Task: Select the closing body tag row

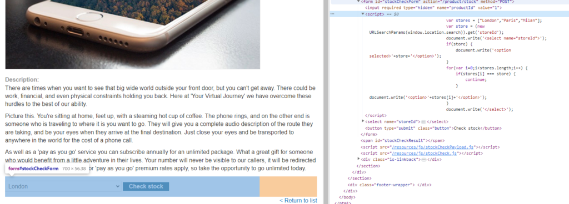Action: (347, 197)
